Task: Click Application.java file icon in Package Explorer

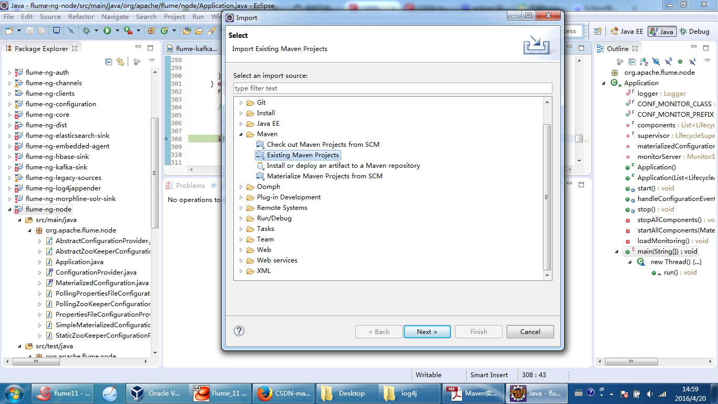Action: [x=49, y=262]
